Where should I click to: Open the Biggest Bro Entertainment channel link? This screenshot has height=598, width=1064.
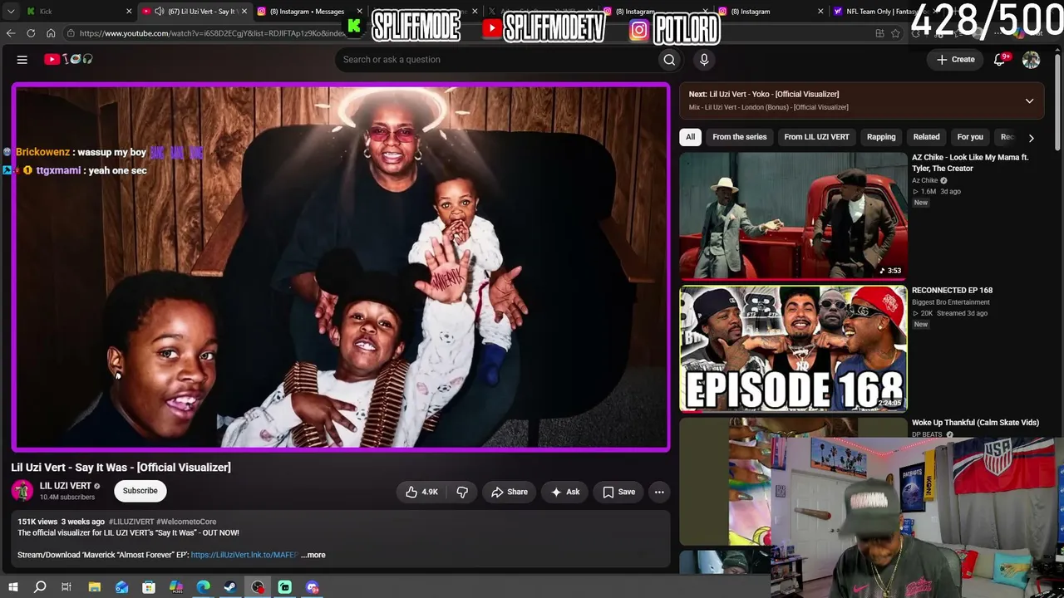pos(950,302)
